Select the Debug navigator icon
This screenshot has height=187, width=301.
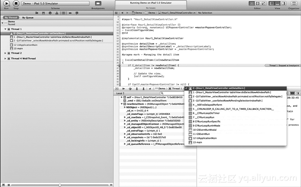point(63,13)
